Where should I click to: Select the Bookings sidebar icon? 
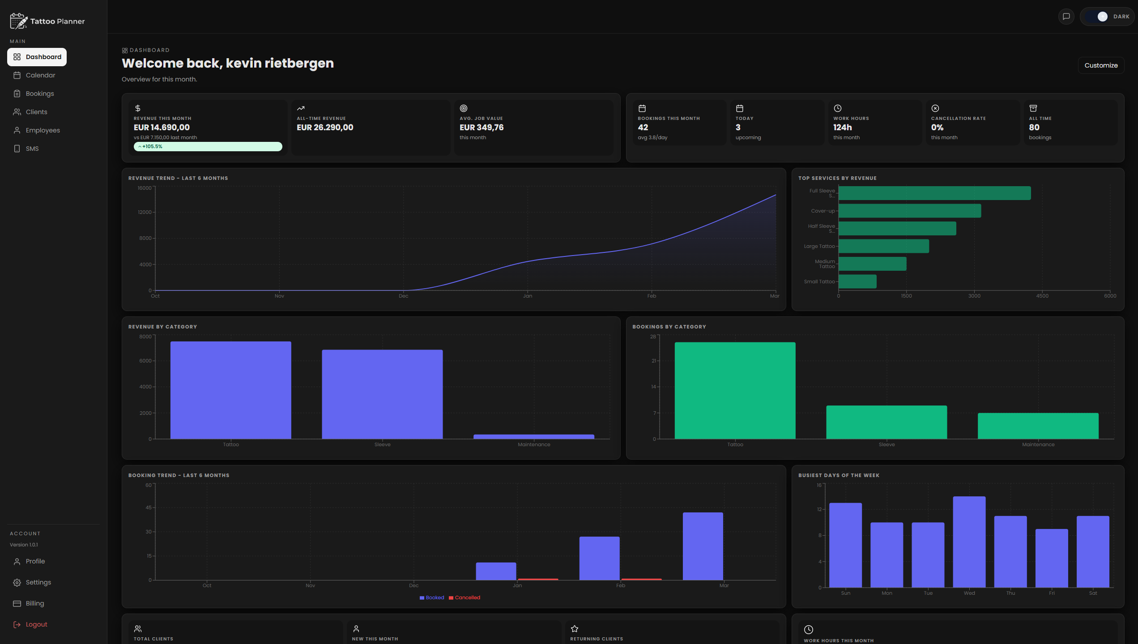(17, 93)
